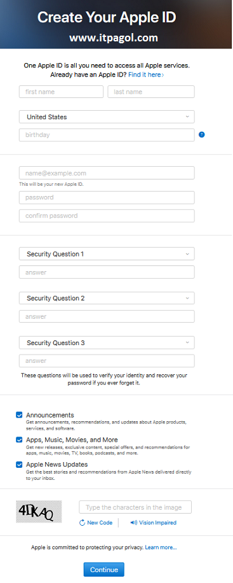233x583 pixels.
Task: Open the Find it here link
Action: [146, 74]
